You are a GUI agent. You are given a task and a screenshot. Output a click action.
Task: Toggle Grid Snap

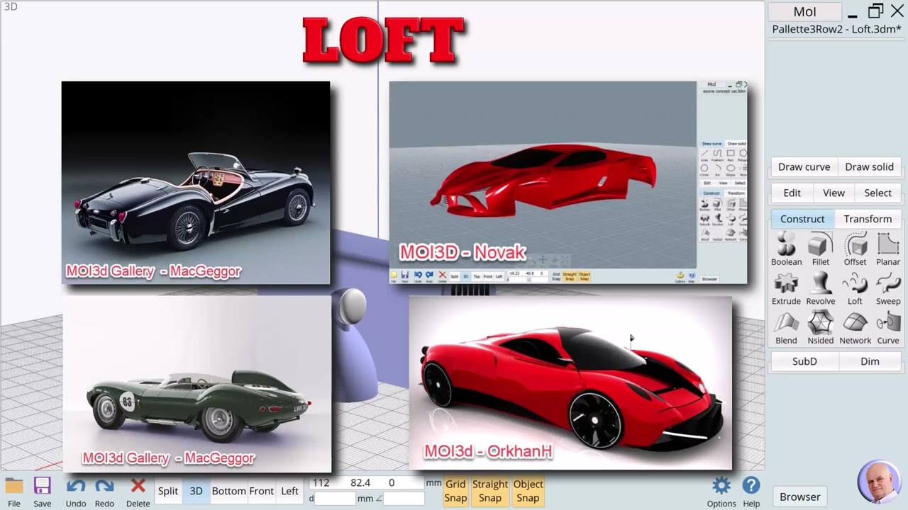455,491
